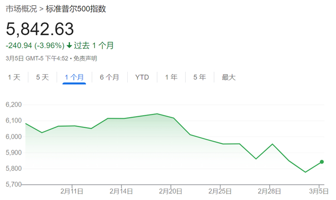
Task: Click the green end-point dot on chart
Action: 322,162
